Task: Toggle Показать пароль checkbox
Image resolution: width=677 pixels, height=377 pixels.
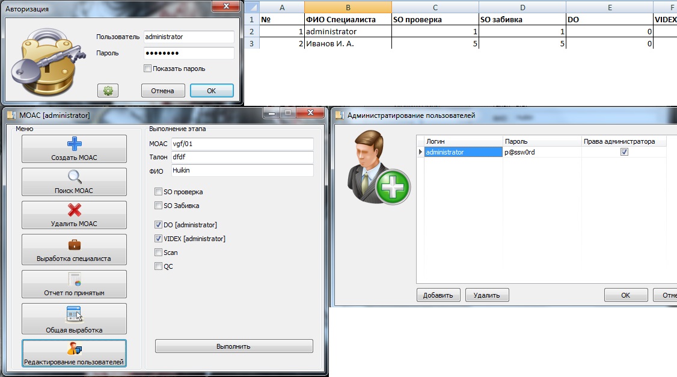Action: (148, 68)
